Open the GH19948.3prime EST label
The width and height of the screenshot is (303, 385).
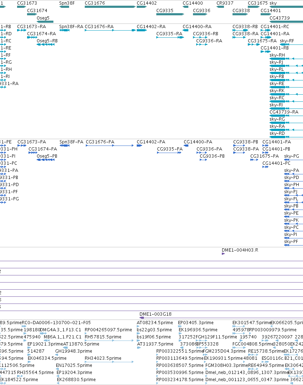(74, 351)
